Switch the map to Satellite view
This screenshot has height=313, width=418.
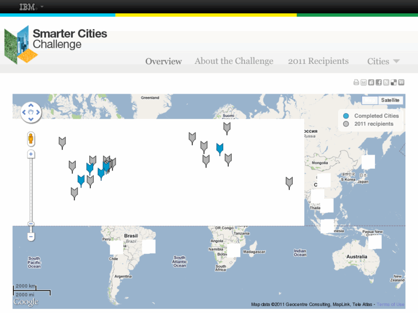point(390,100)
